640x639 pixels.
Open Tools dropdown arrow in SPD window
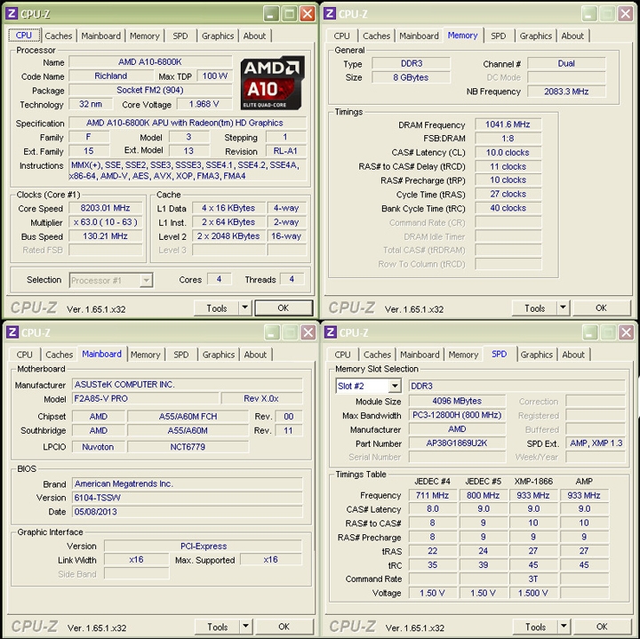tap(564, 627)
